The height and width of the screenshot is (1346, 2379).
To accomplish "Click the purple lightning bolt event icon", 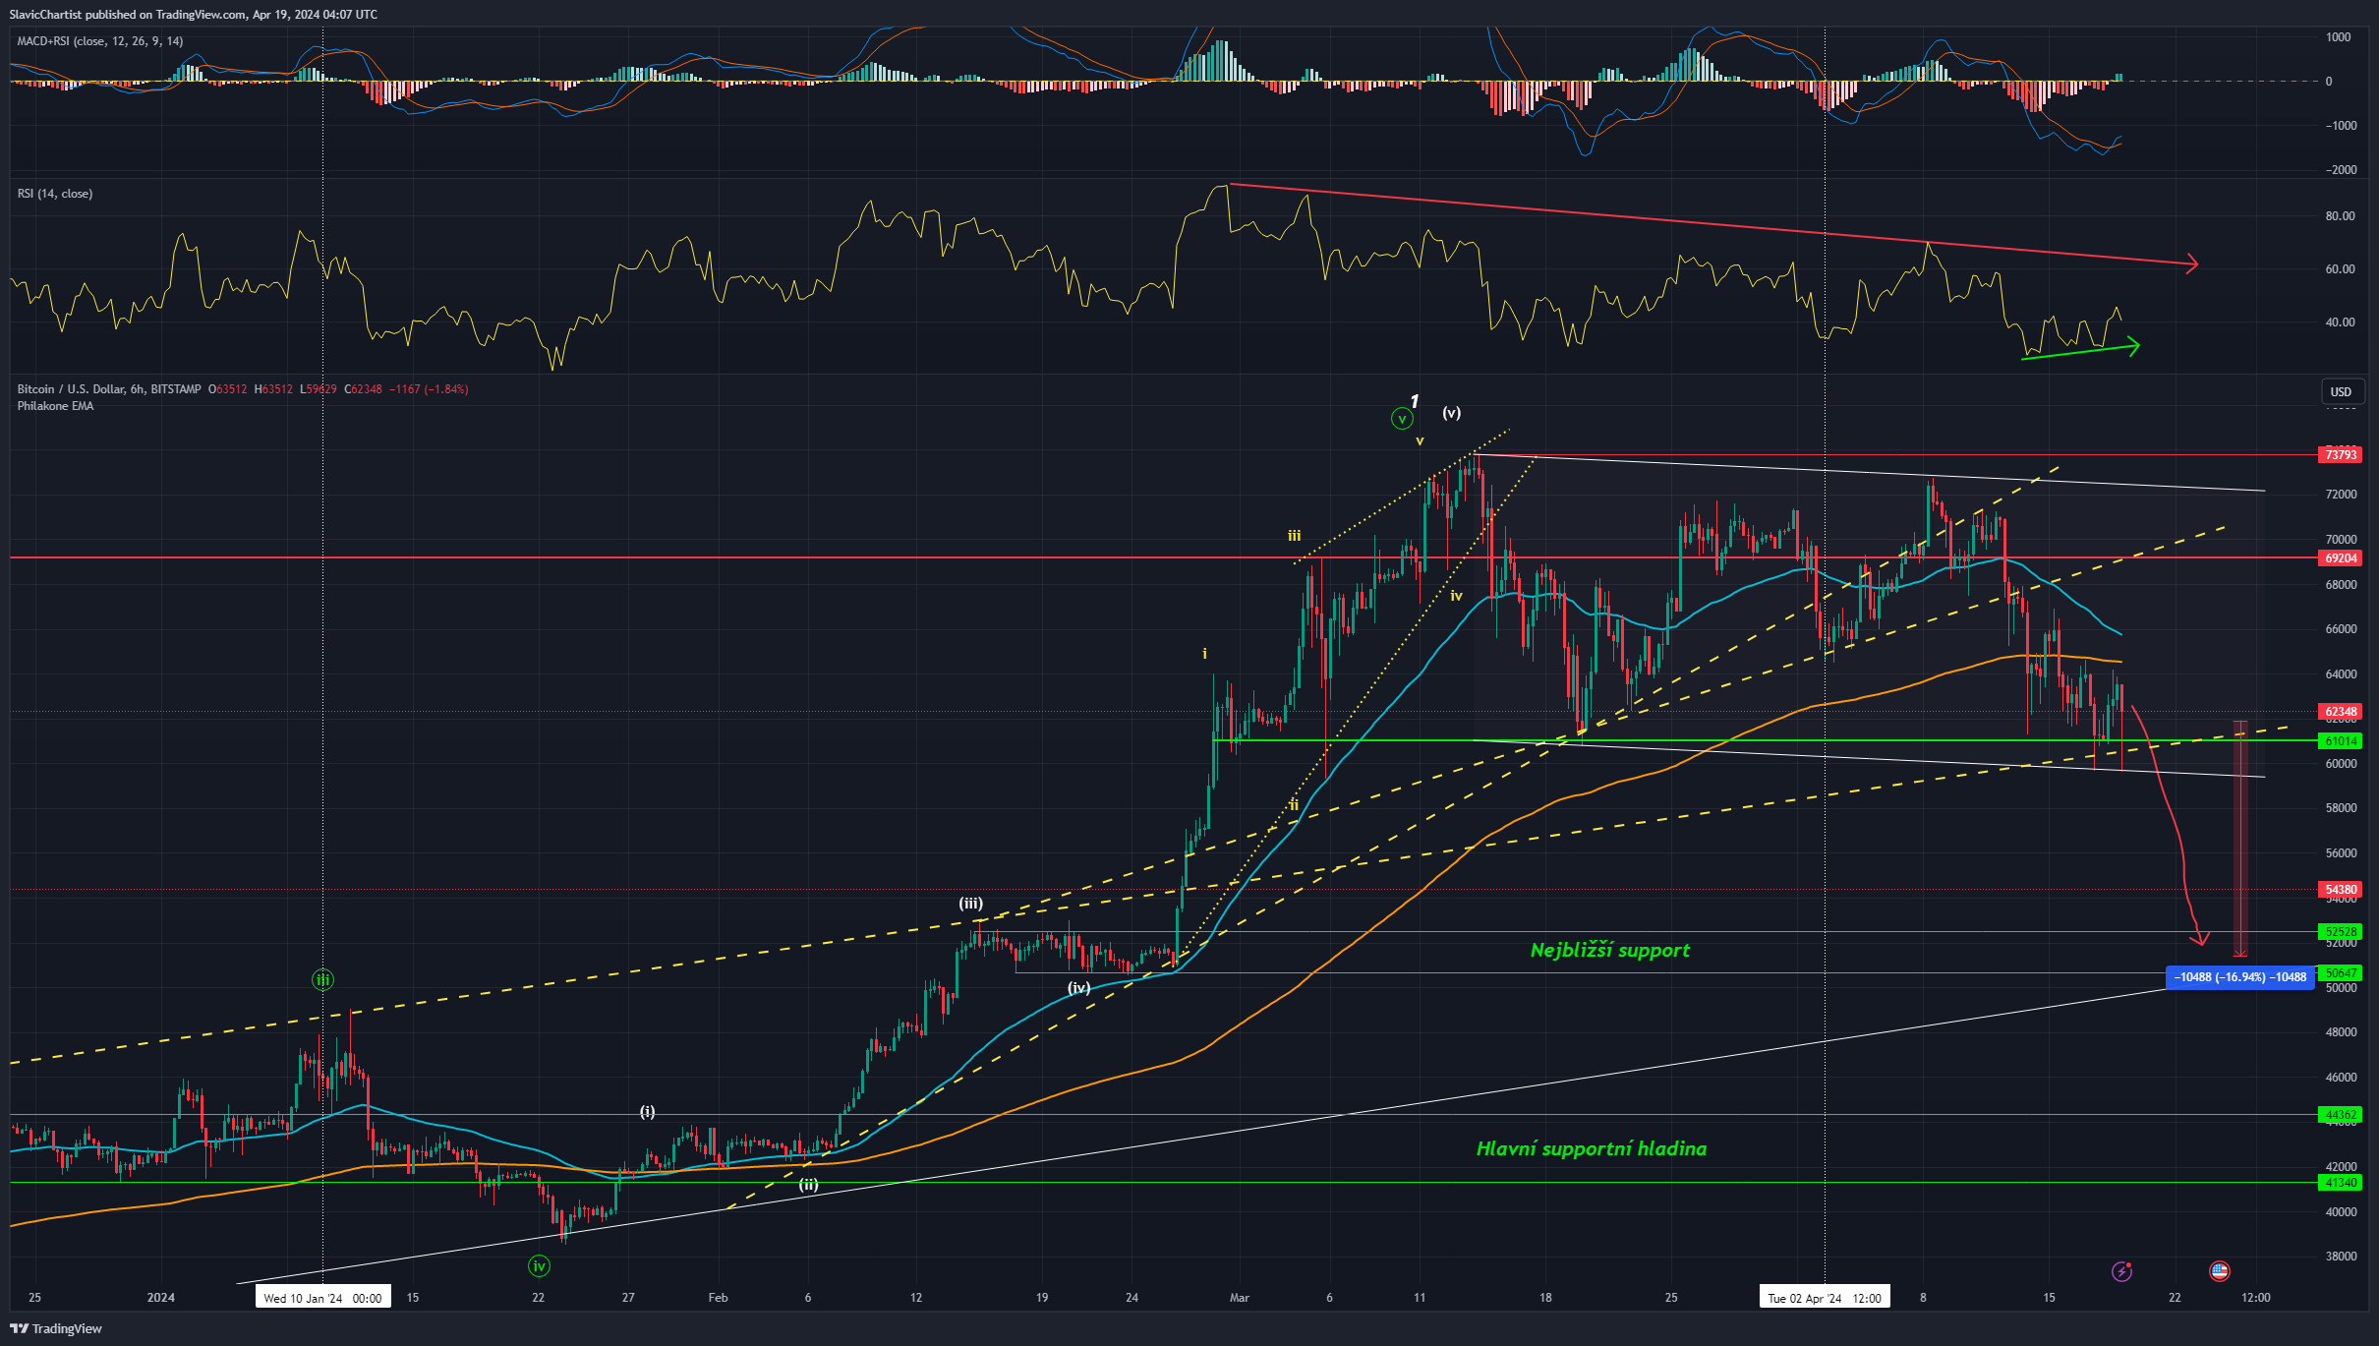I will click(x=2121, y=1271).
